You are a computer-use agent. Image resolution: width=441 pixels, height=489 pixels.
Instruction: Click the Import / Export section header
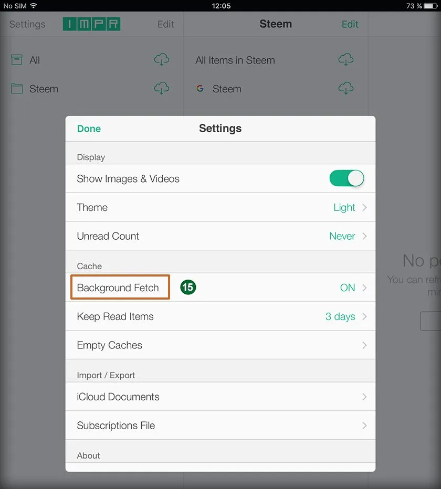(106, 375)
